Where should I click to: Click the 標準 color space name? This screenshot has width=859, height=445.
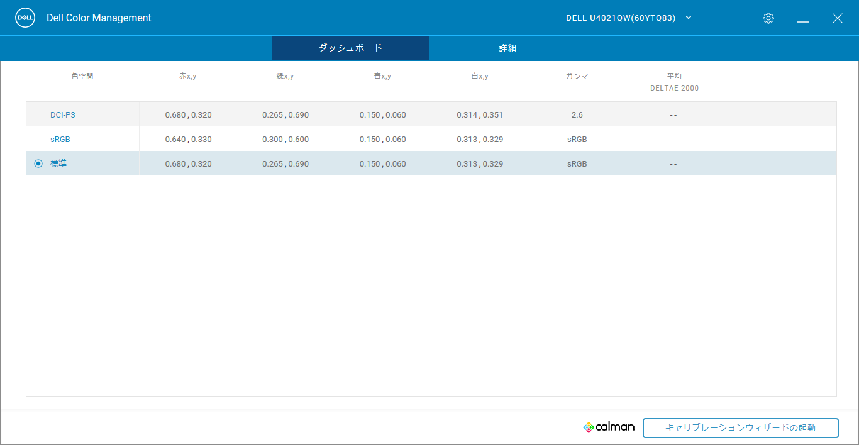point(58,163)
